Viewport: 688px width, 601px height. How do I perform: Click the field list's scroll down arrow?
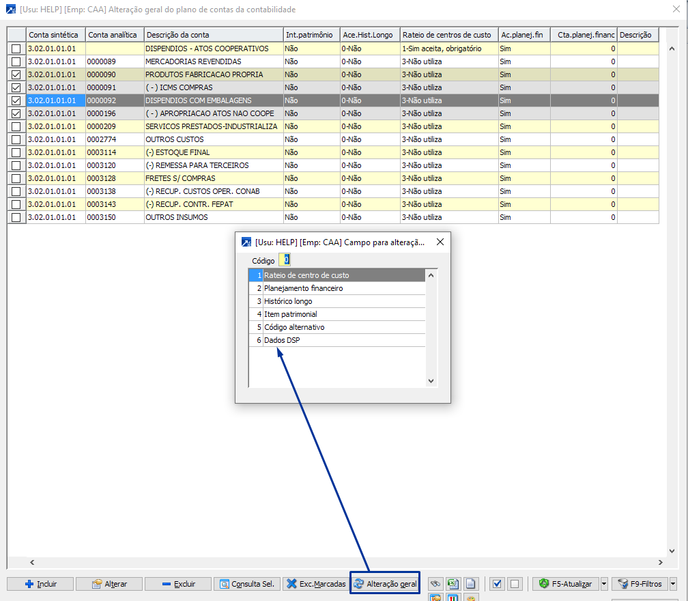[431, 381]
